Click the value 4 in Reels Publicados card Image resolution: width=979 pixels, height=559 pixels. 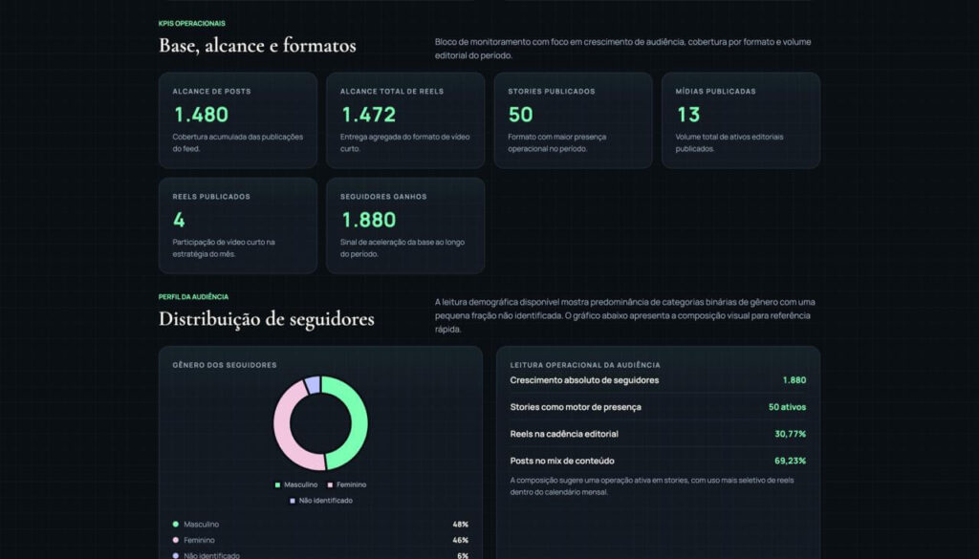179,220
